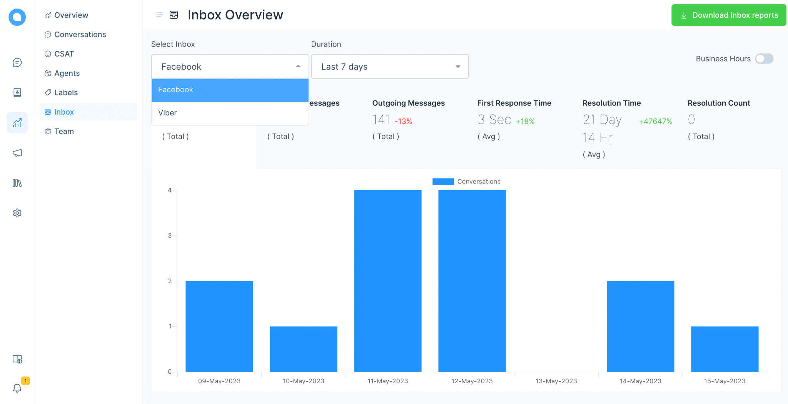The height and width of the screenshot is (404, 788).
Task: Click the Facebook select inbox field
Action: (x=230, y=67)
